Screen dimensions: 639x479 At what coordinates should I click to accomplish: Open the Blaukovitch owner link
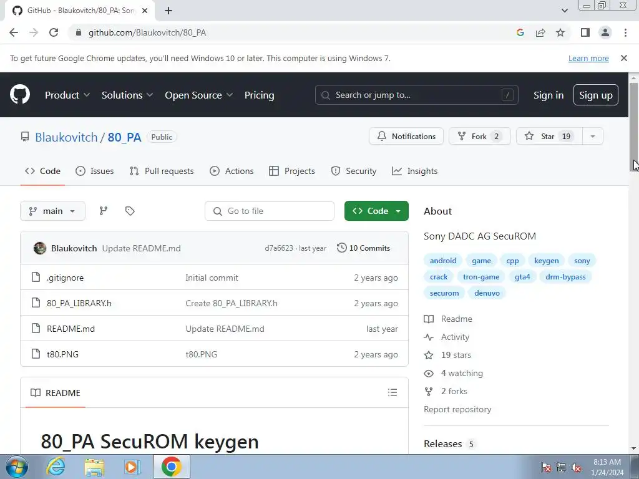(x=66, y=137)
